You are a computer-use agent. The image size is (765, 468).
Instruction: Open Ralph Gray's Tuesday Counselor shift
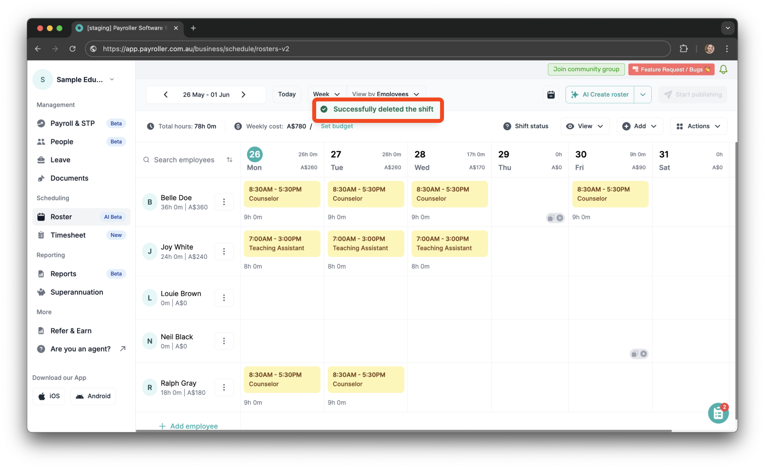[366, 379]
